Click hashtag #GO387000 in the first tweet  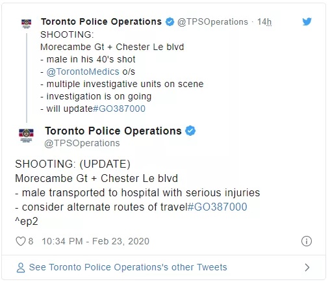119,109
